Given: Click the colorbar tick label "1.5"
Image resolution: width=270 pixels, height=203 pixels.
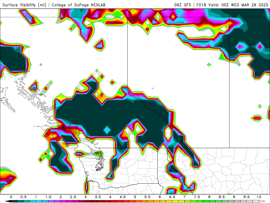Looking at the screenshot, I should [x=48, y=197].
